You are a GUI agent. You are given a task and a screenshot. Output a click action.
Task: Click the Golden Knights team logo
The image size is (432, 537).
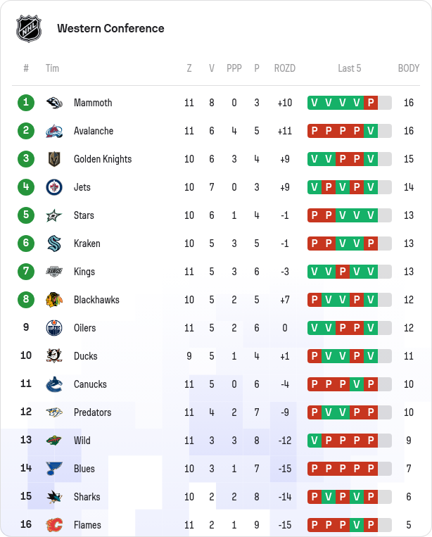(54, 159)
